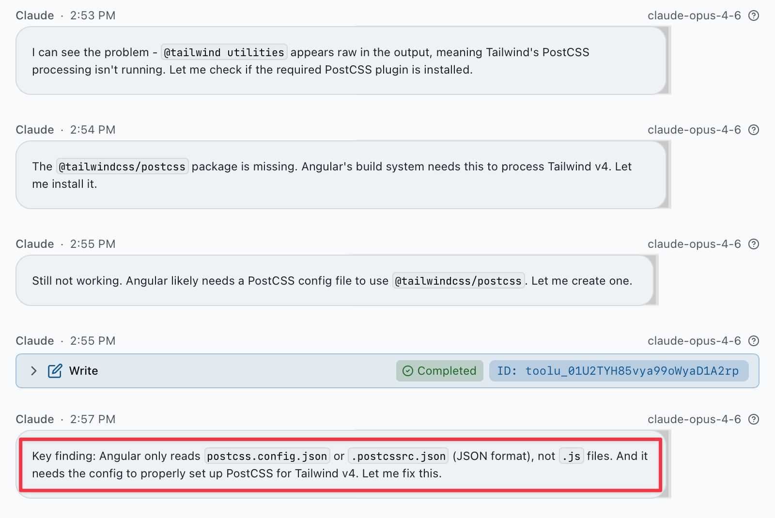Click help icon beside the 2:57 PM message model
This screenshot has height=518, width=775.
[x=753, y=419]
